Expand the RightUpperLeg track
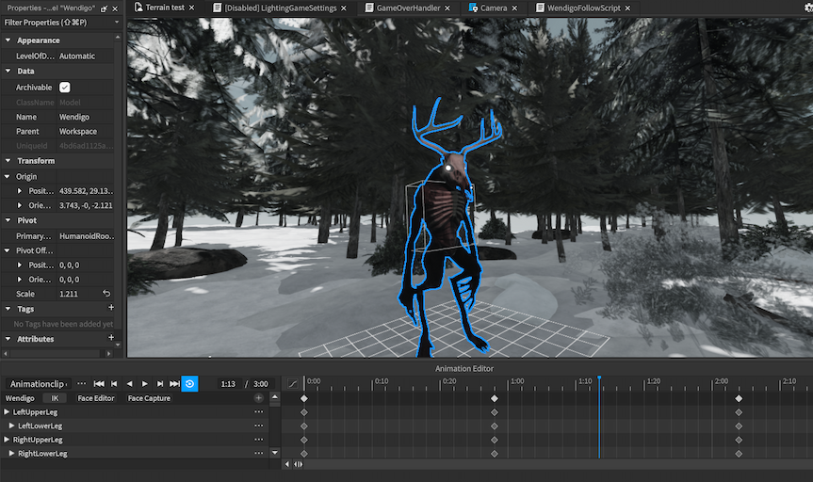 7,440
